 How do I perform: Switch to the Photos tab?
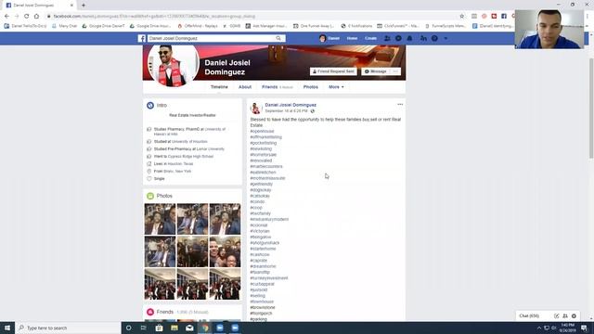(311, 86)
